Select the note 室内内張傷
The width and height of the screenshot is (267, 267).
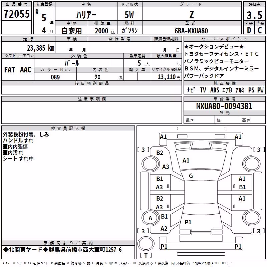(15, 147)
